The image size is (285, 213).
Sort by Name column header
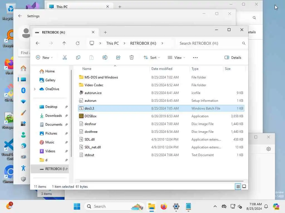[87, 69]
